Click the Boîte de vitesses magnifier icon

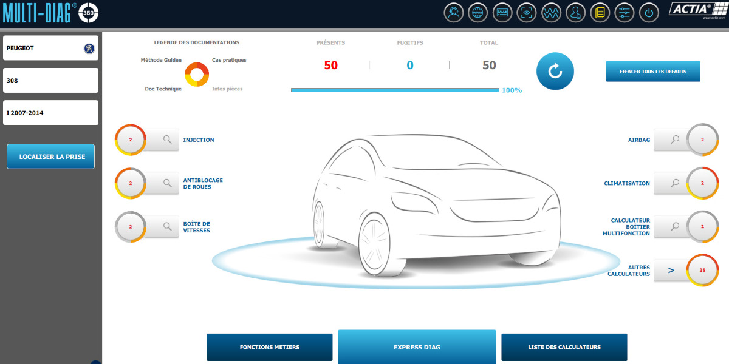[167, 226]
